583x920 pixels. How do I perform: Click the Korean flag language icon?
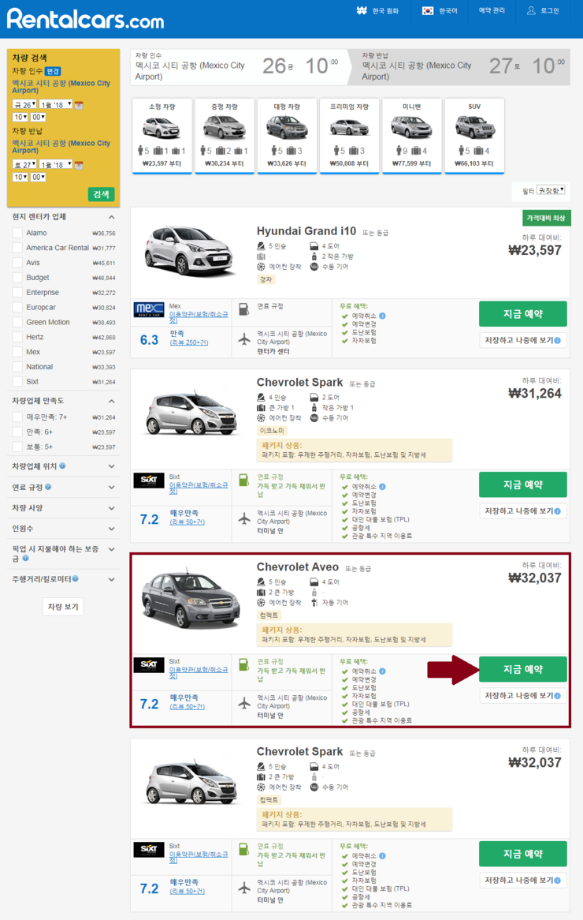pos(428,10)
